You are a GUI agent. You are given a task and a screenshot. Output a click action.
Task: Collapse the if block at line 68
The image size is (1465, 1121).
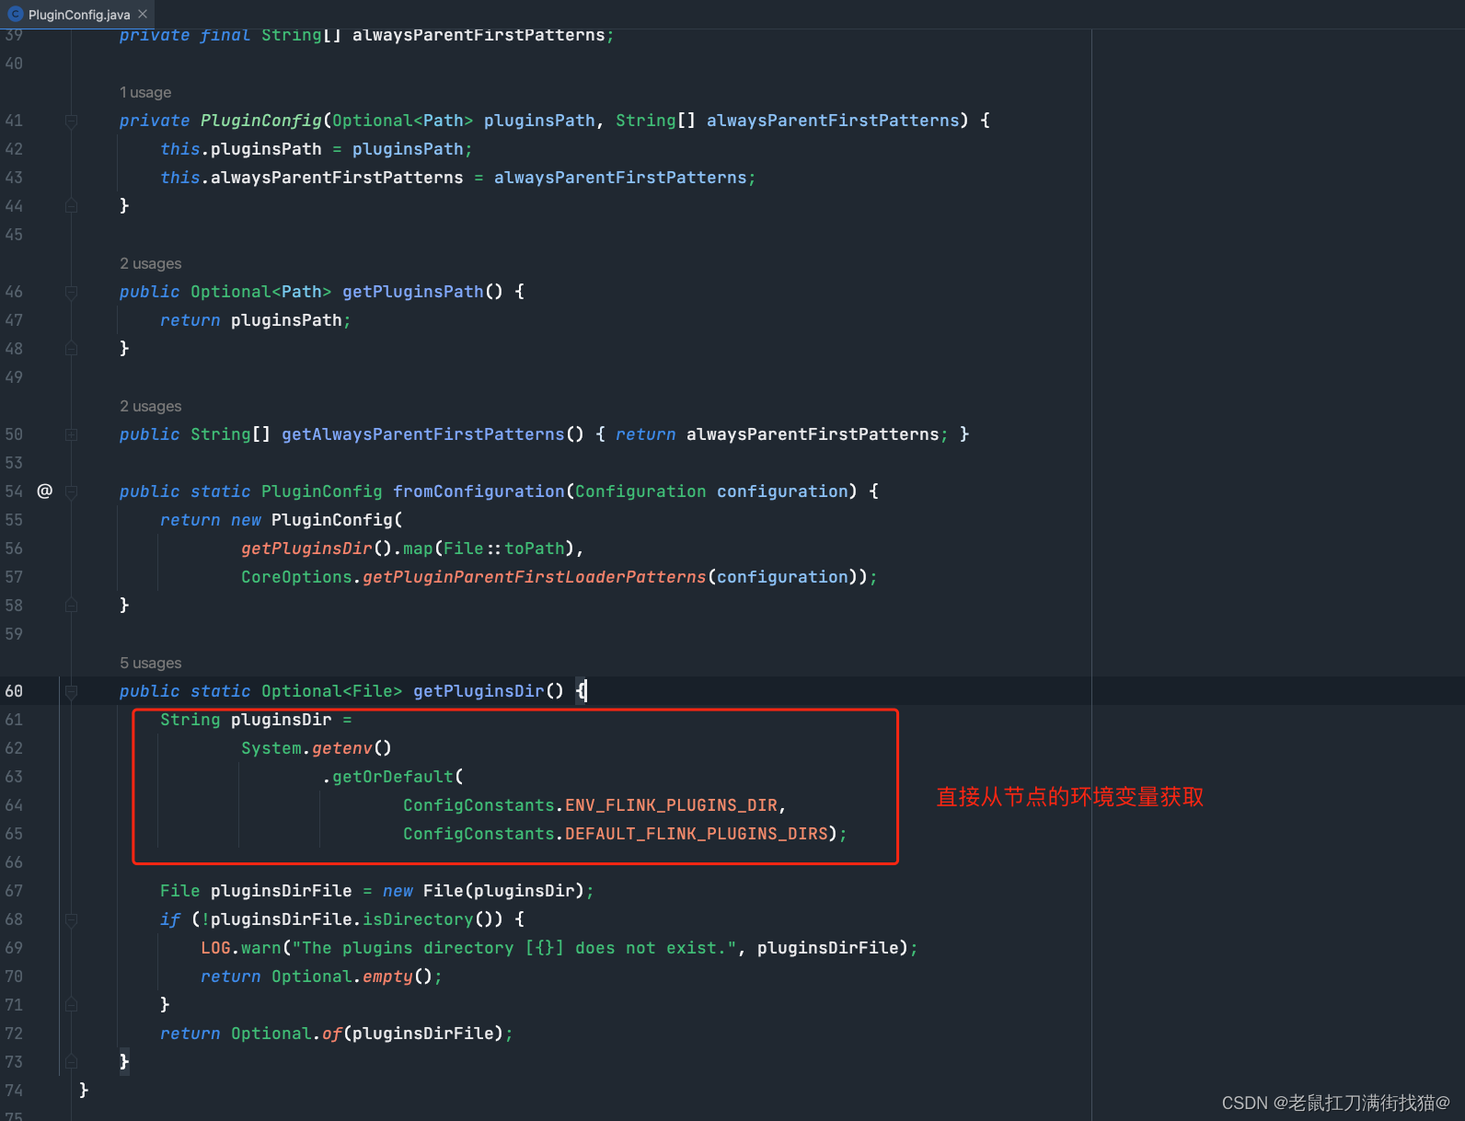tap(71, 919)
